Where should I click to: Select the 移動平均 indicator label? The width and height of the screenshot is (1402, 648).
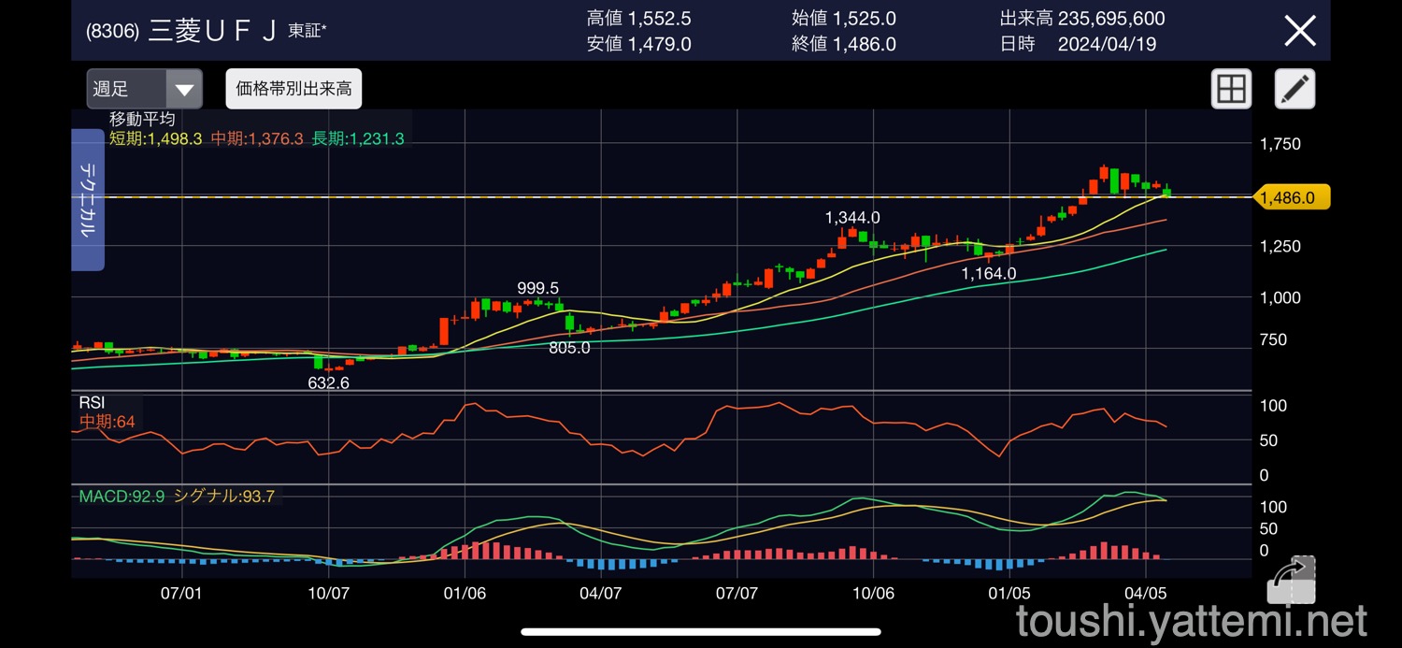pyautogui.click(x=142, y=119)
